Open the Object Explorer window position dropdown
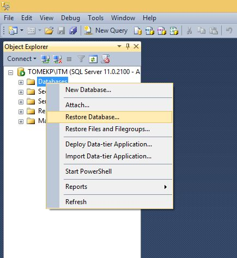237x258 pixels. tap(119, 46)
